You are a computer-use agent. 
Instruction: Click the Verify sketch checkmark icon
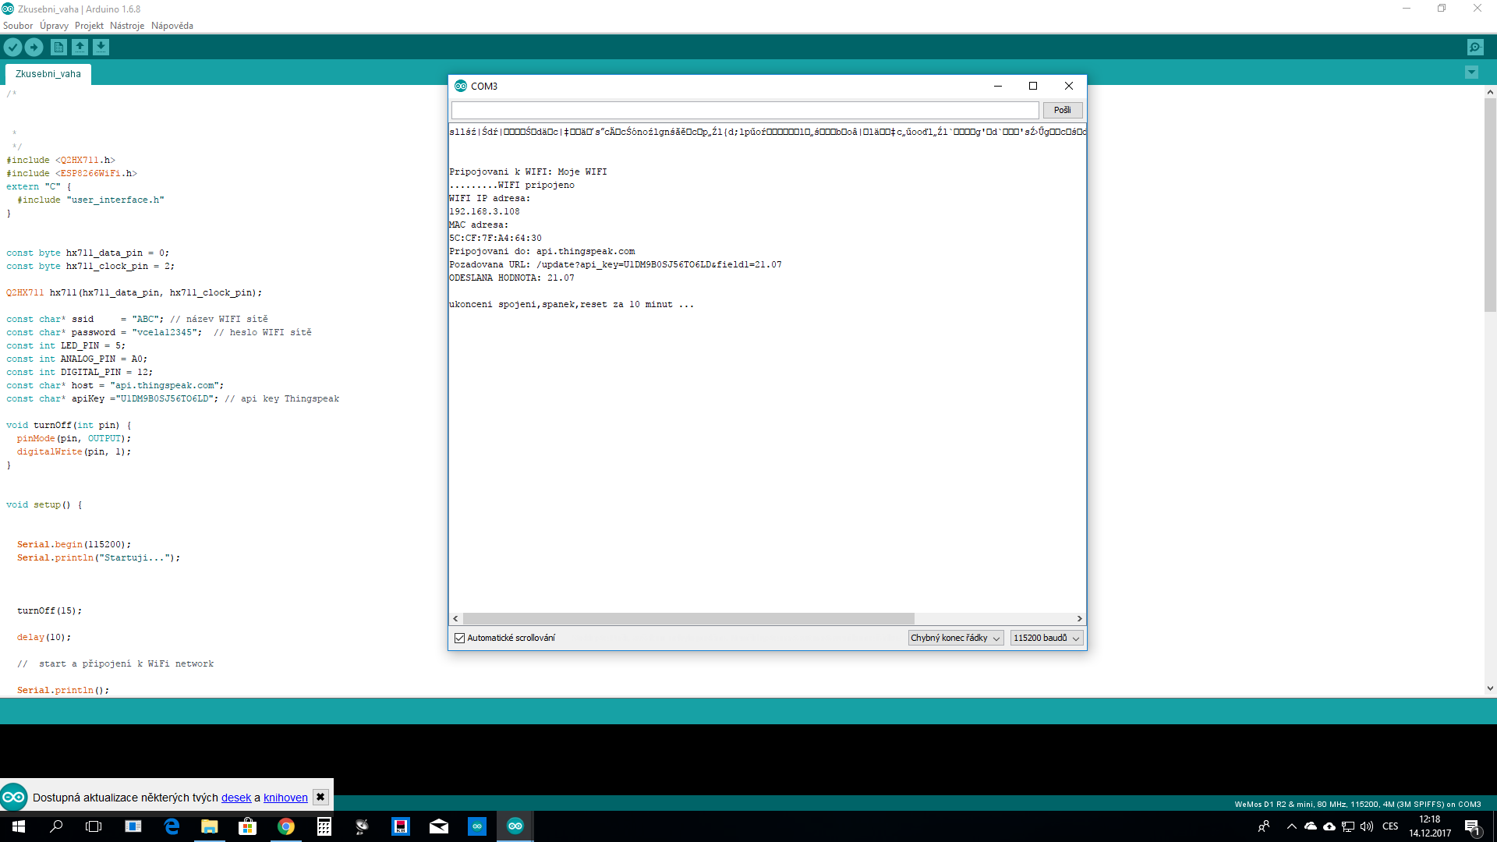[x=12, y=48]
